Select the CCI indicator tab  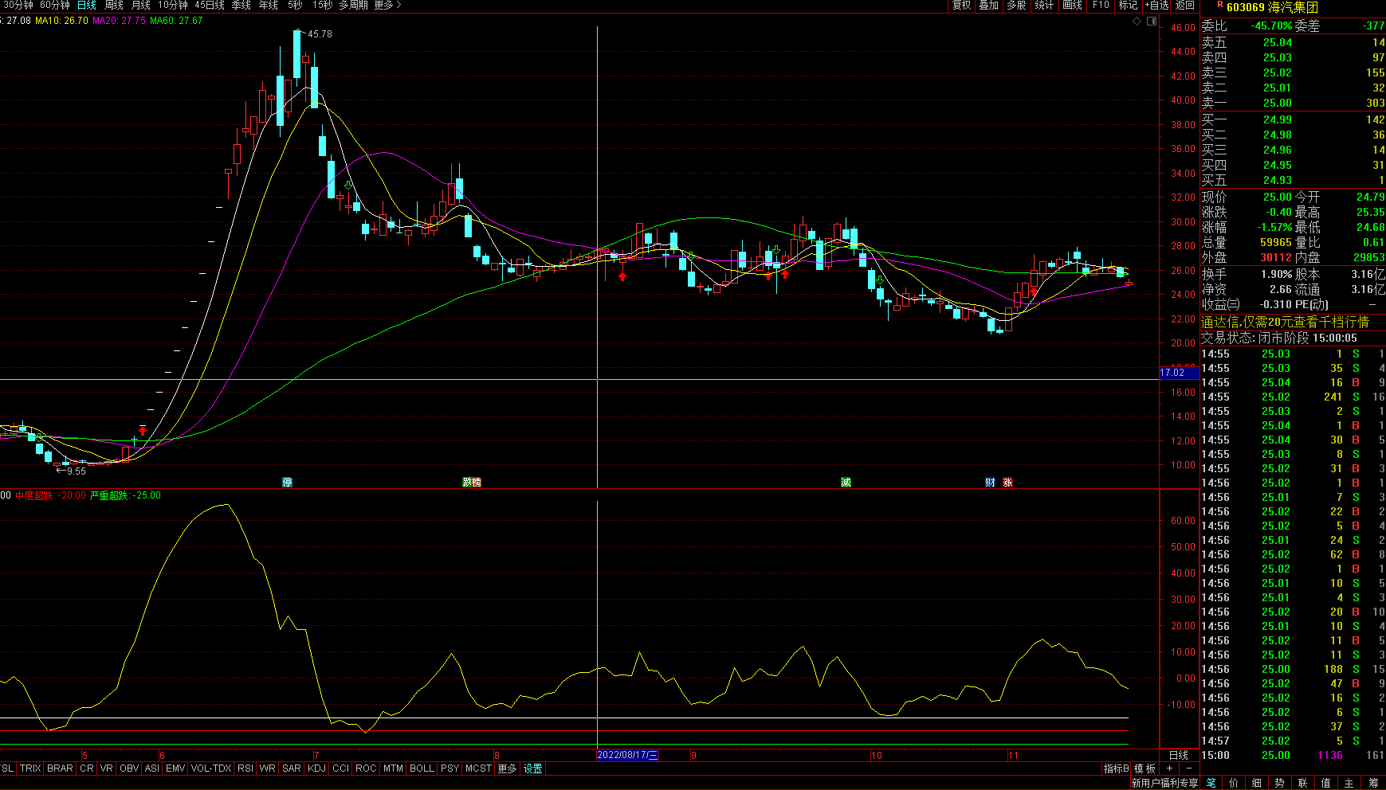click(340, 768)
